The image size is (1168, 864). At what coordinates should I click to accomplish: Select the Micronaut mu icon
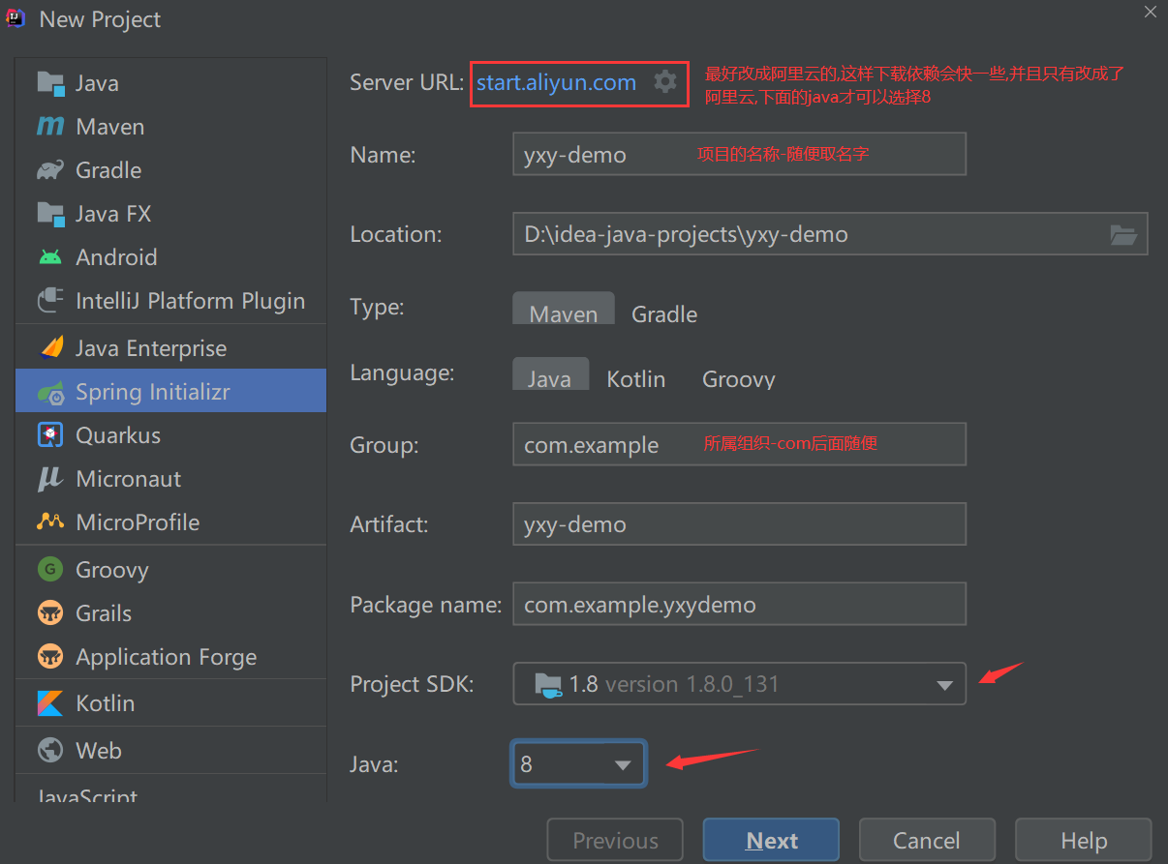(x=49, y=479)
